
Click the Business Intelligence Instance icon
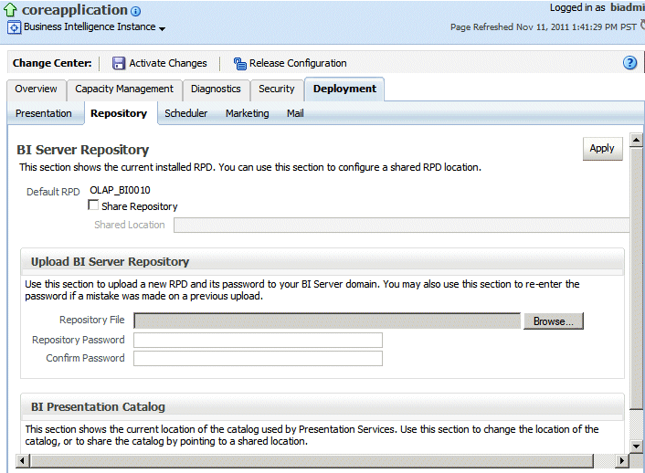[x=14, y=27]
